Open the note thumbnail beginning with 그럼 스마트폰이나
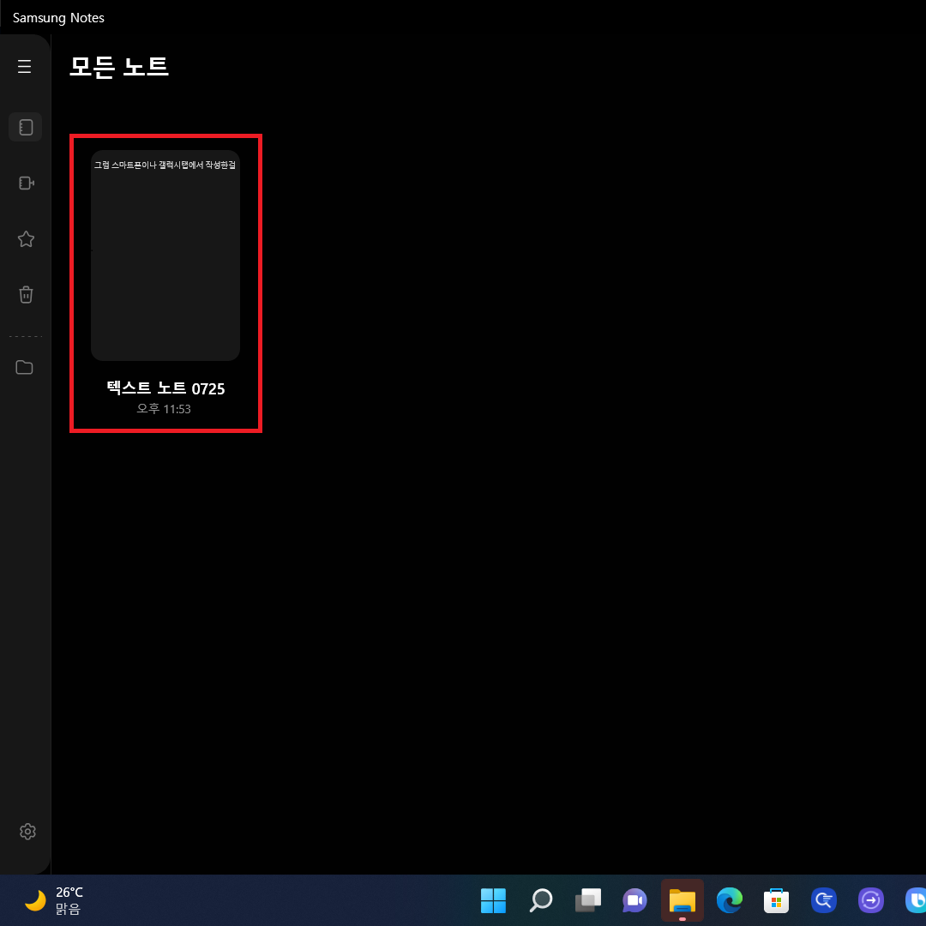 pos(165,256)
